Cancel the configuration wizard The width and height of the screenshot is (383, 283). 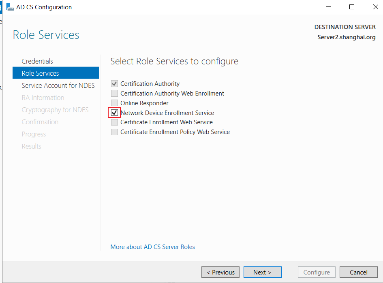[358, 272]
